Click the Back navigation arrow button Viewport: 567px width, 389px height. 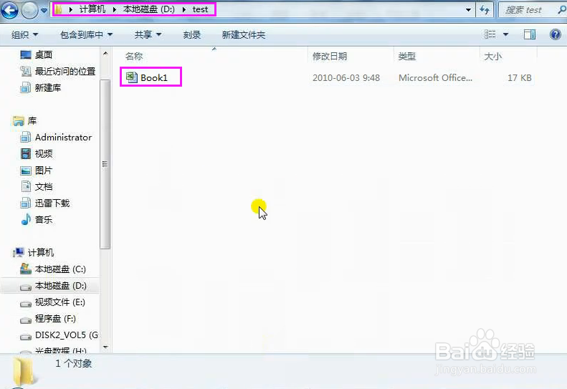10,10
